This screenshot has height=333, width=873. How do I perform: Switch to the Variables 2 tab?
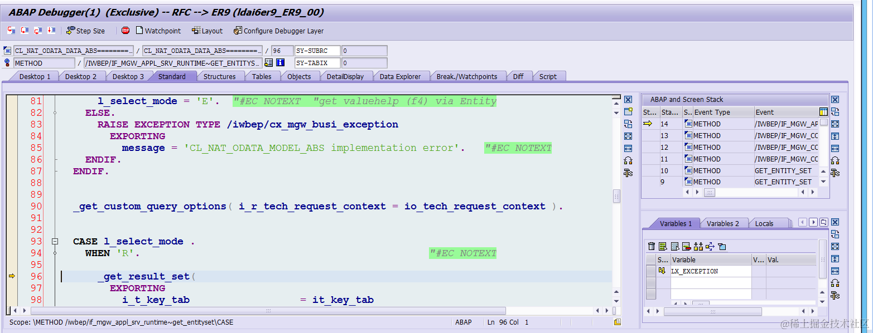point(722,223)
